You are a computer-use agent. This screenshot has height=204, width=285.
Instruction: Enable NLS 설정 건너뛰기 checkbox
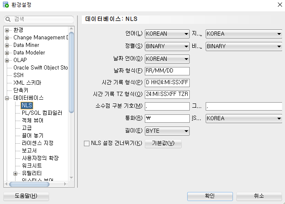click(x=87, y=143)
